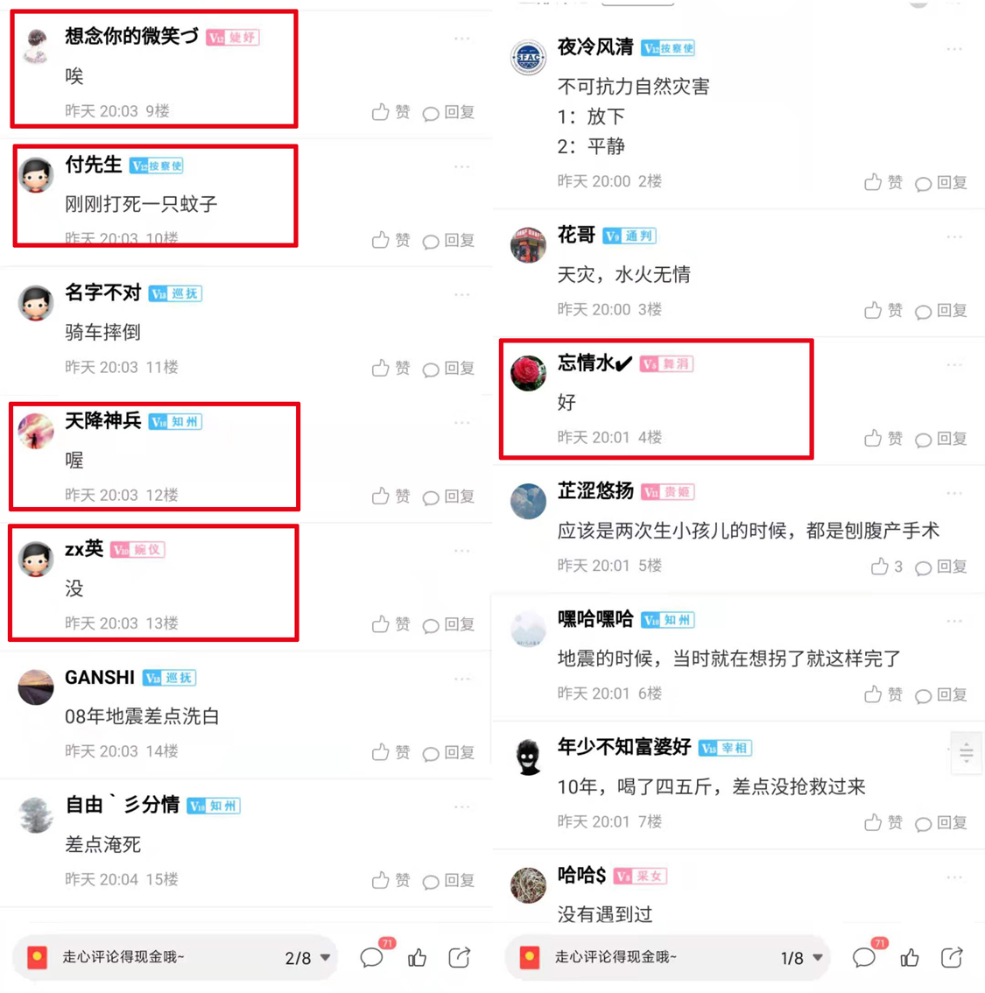Viewport: 985px width, 993px height.
Task: Like 付先生's mosquito comment
Action: 390,240
